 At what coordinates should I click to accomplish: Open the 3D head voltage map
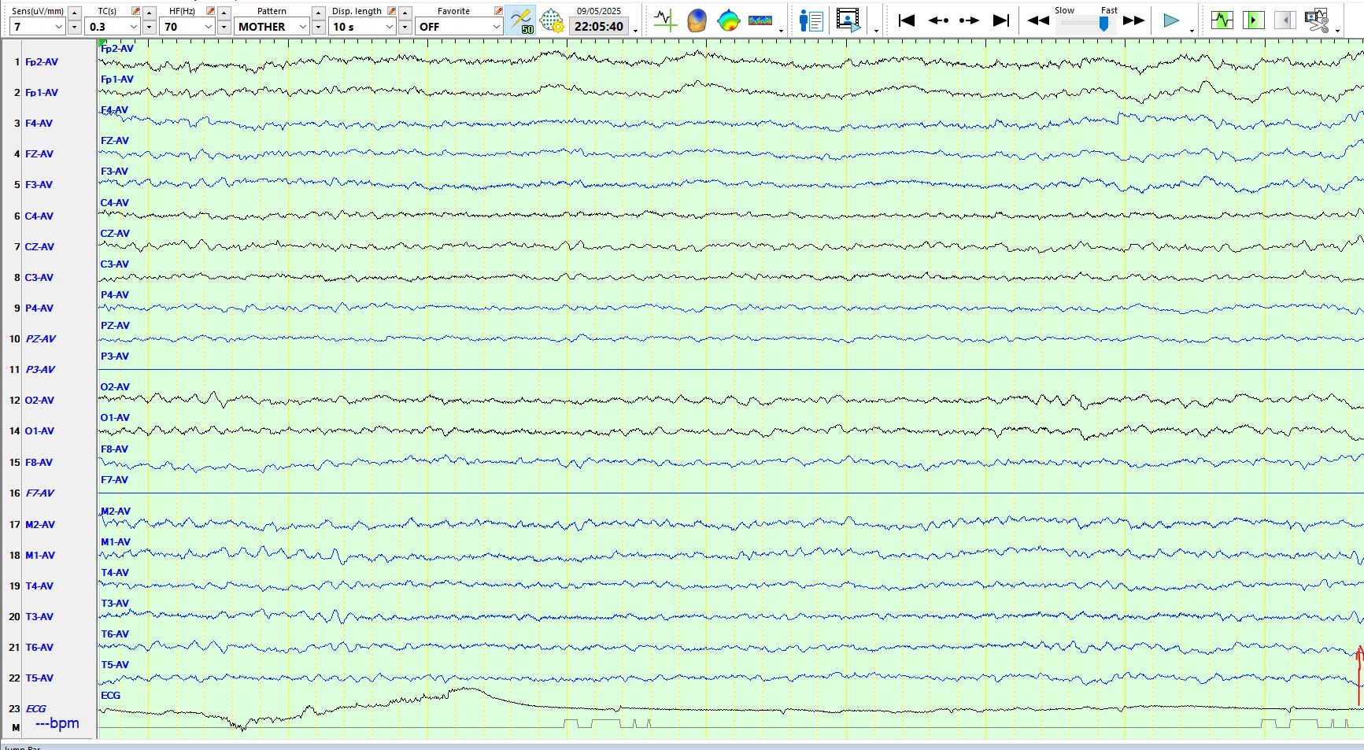pos(697,20)
